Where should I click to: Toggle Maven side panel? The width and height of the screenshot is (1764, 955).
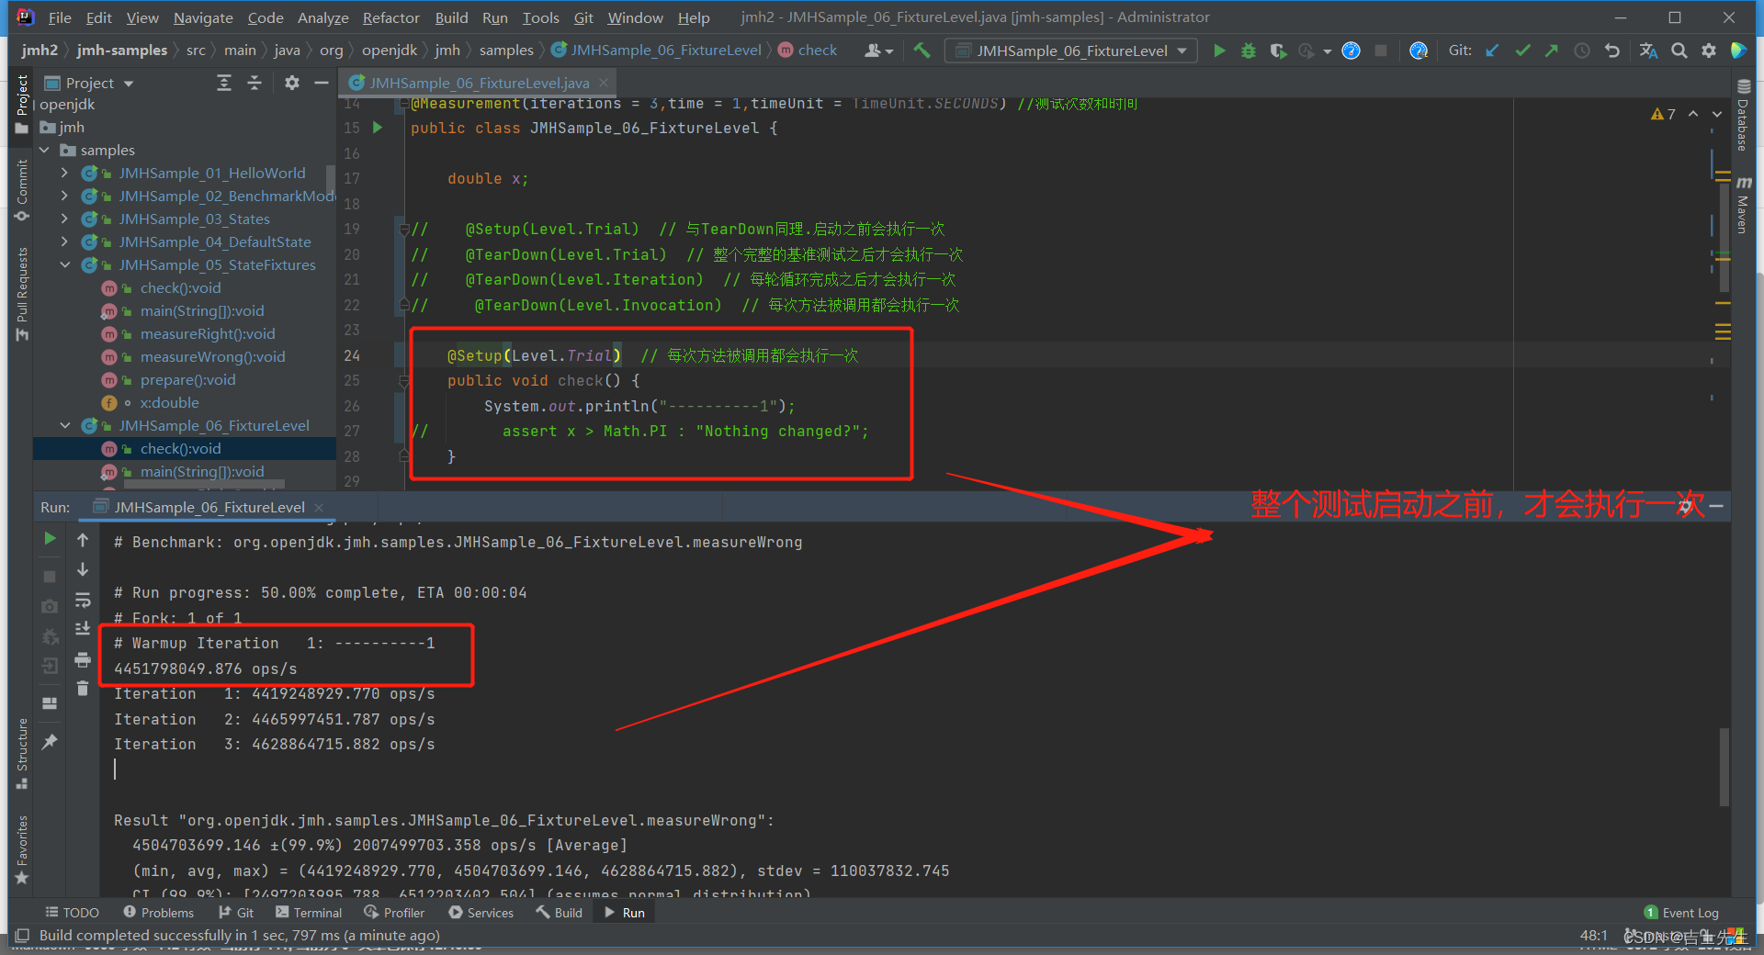1743,204
